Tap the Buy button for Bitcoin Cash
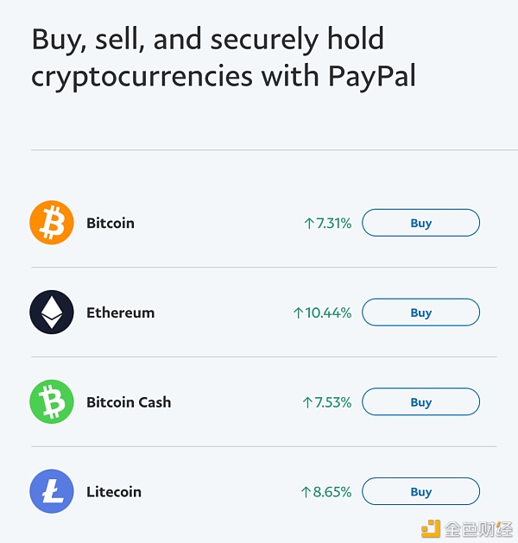 click(x=420, y=402)
